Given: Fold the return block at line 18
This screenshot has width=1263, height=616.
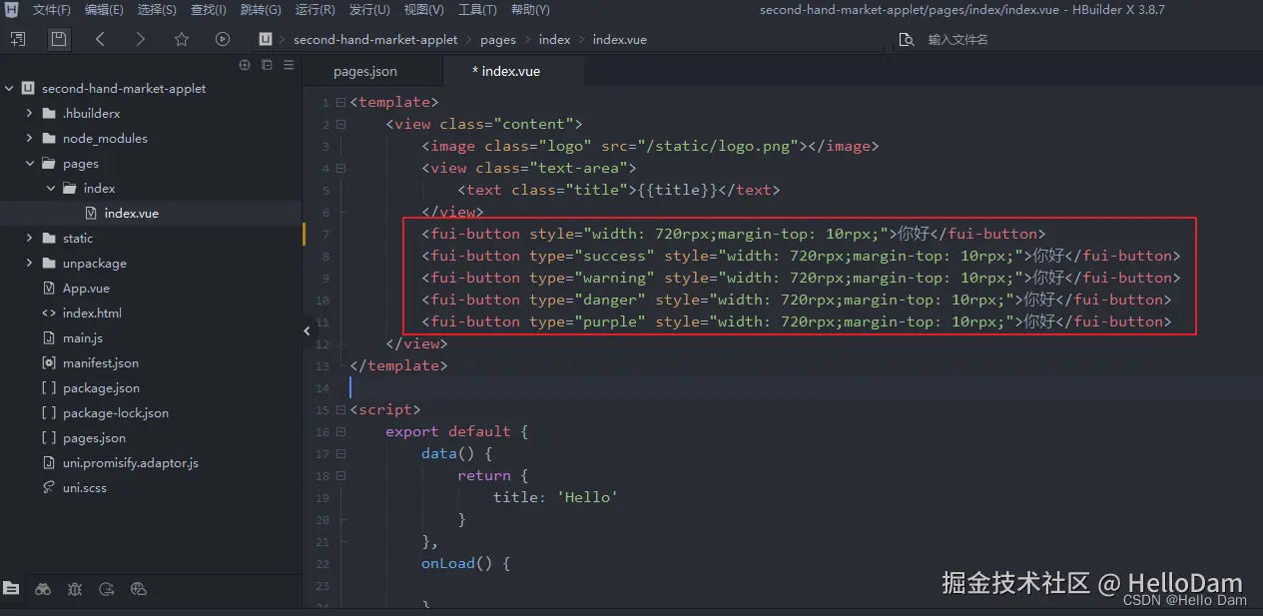Looking at the screenshot, I should click(341, 475).
